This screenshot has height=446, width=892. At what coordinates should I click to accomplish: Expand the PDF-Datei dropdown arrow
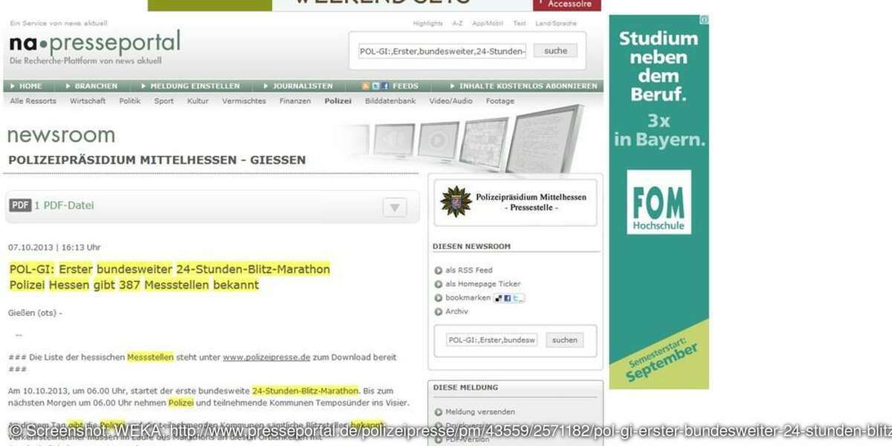395,207
